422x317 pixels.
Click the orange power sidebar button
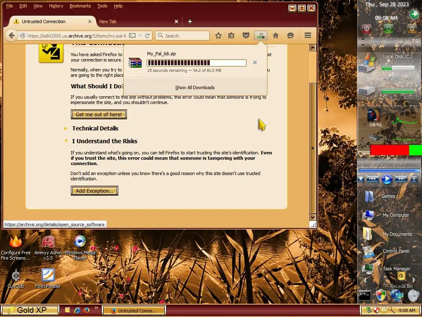pyautogui.click(x=412, y=28)
